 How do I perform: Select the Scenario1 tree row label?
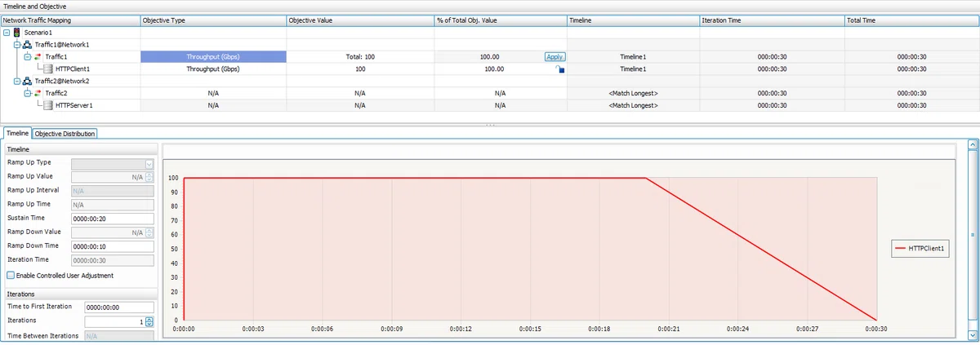point(38,32)
